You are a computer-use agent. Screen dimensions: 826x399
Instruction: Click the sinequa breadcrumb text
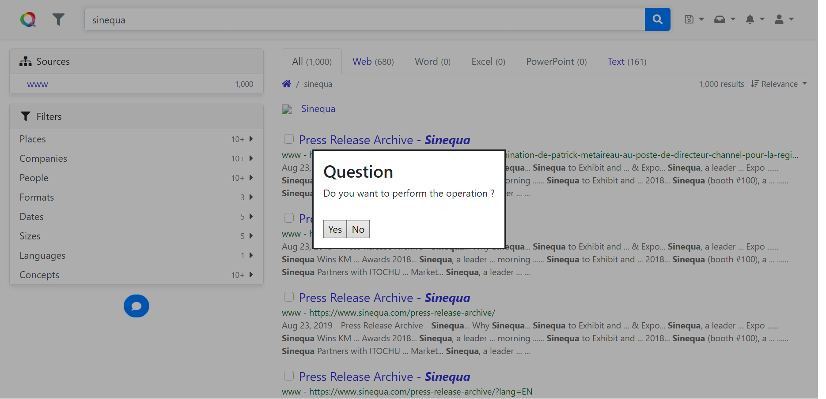click(x=318, y=84)
